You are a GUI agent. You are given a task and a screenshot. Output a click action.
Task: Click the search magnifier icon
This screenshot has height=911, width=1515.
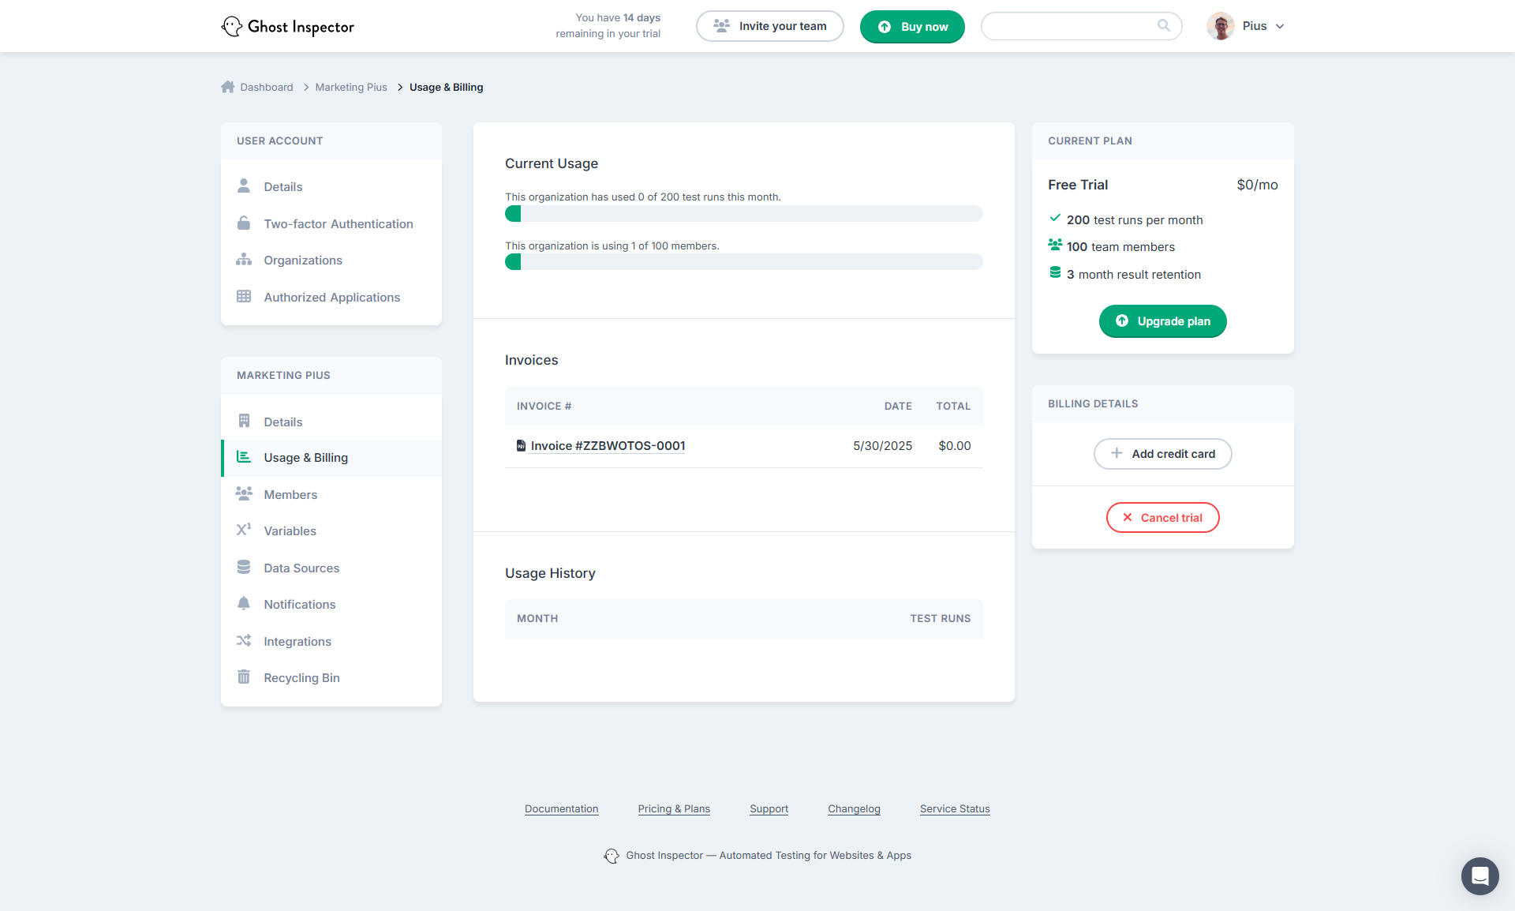coord(1163,25)
